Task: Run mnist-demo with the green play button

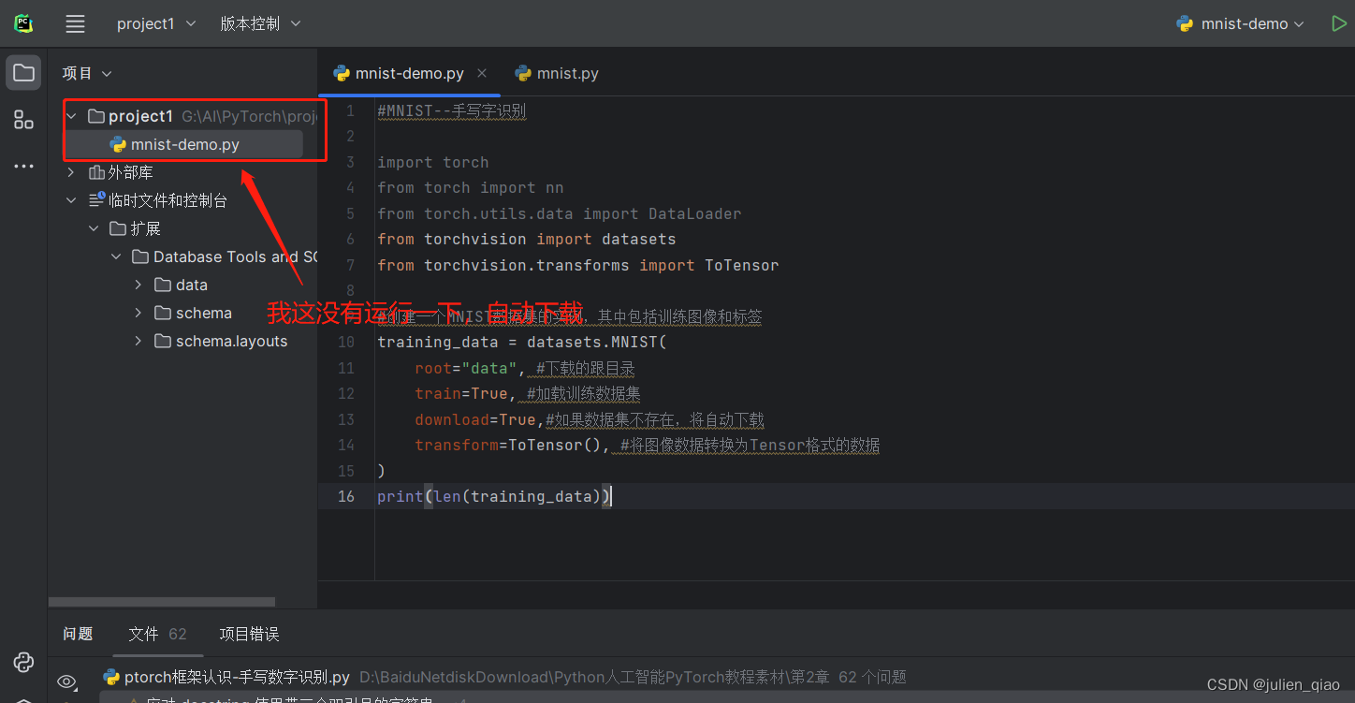Action: pyautogui.click(x=1338, y=24)
